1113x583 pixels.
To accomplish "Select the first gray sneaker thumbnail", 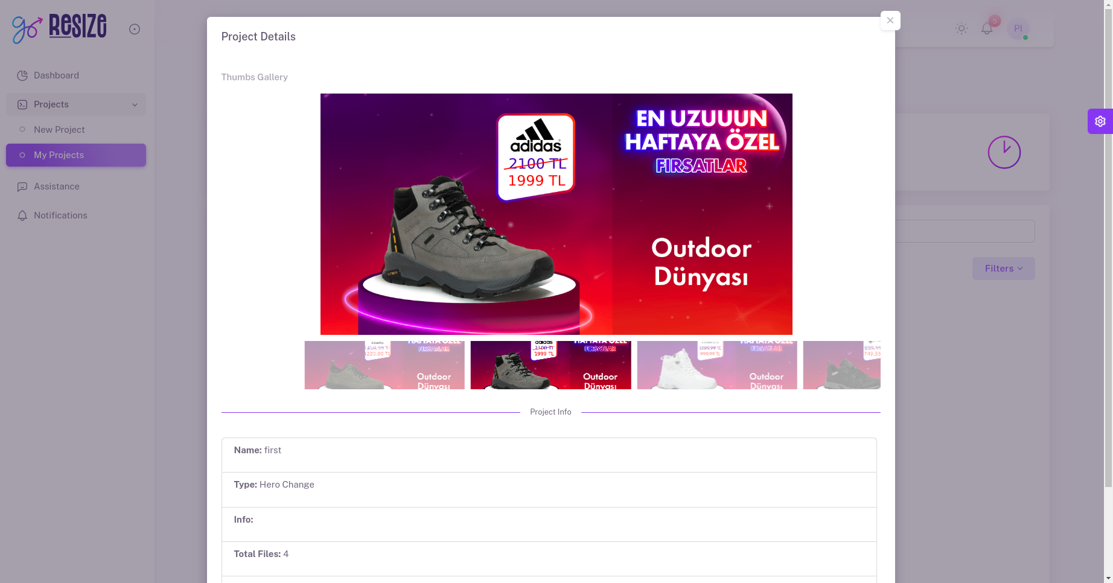I will coord(384,365).
